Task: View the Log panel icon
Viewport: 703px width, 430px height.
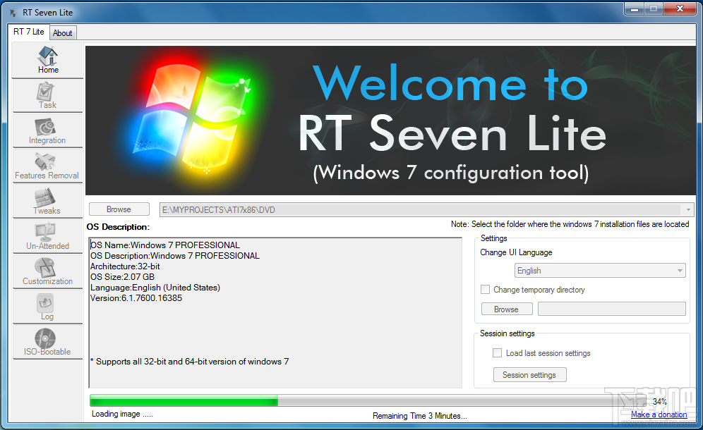Action: click(47, 307)
